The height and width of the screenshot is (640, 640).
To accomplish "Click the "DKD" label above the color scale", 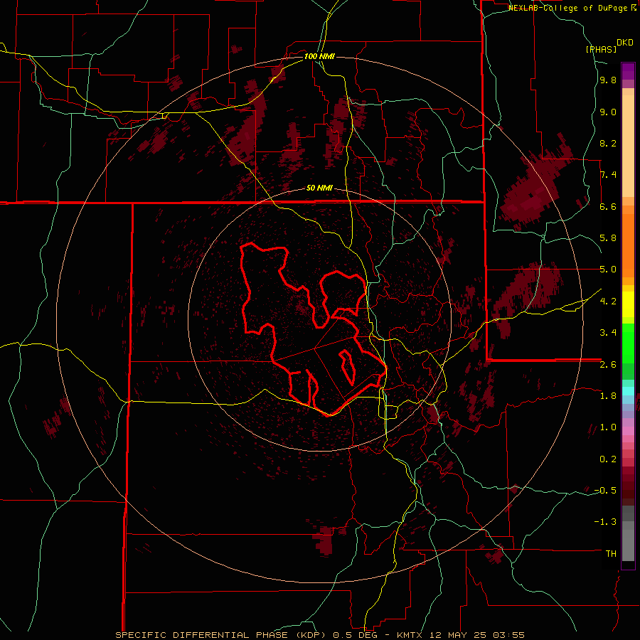I will [625, 43].
